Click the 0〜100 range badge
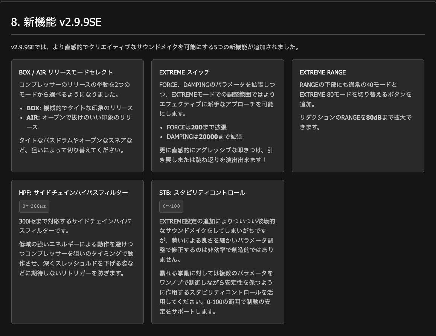This screenshot has height=336, width=436. [171, 206]
